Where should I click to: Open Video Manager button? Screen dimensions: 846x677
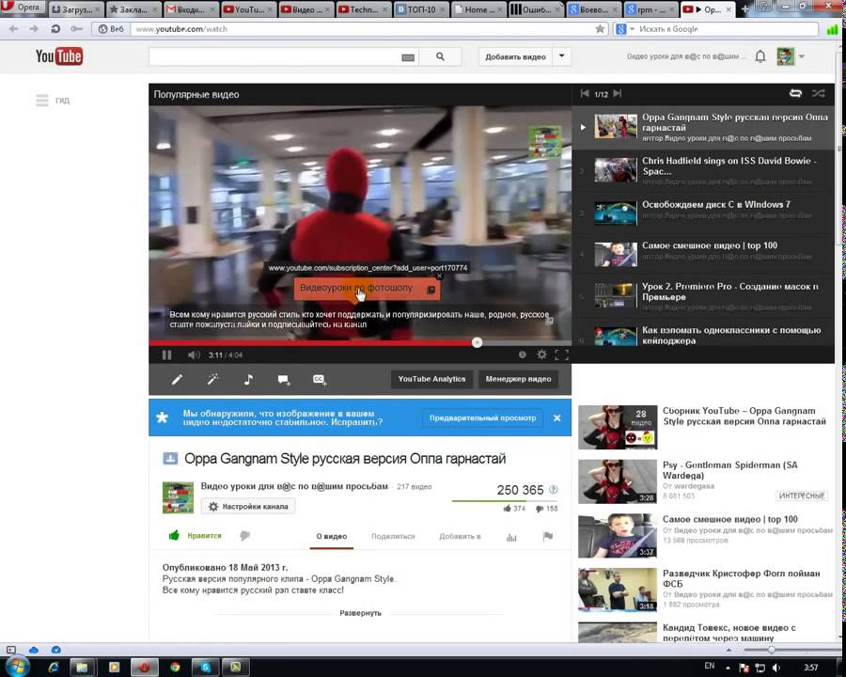[x=518, y=379]
